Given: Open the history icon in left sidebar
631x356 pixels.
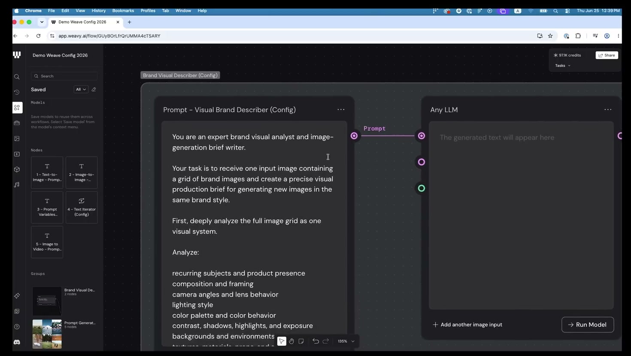Looking at the screenshot, I should click(17, 92).
